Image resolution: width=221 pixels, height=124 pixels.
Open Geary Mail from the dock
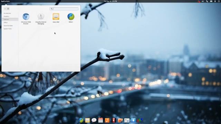87,120
